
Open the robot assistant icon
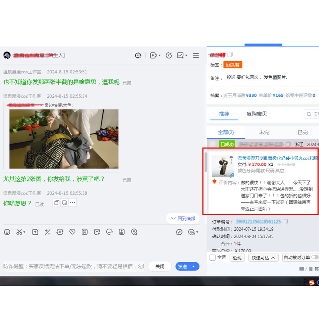pyautogui.click(x=138, y=55)
